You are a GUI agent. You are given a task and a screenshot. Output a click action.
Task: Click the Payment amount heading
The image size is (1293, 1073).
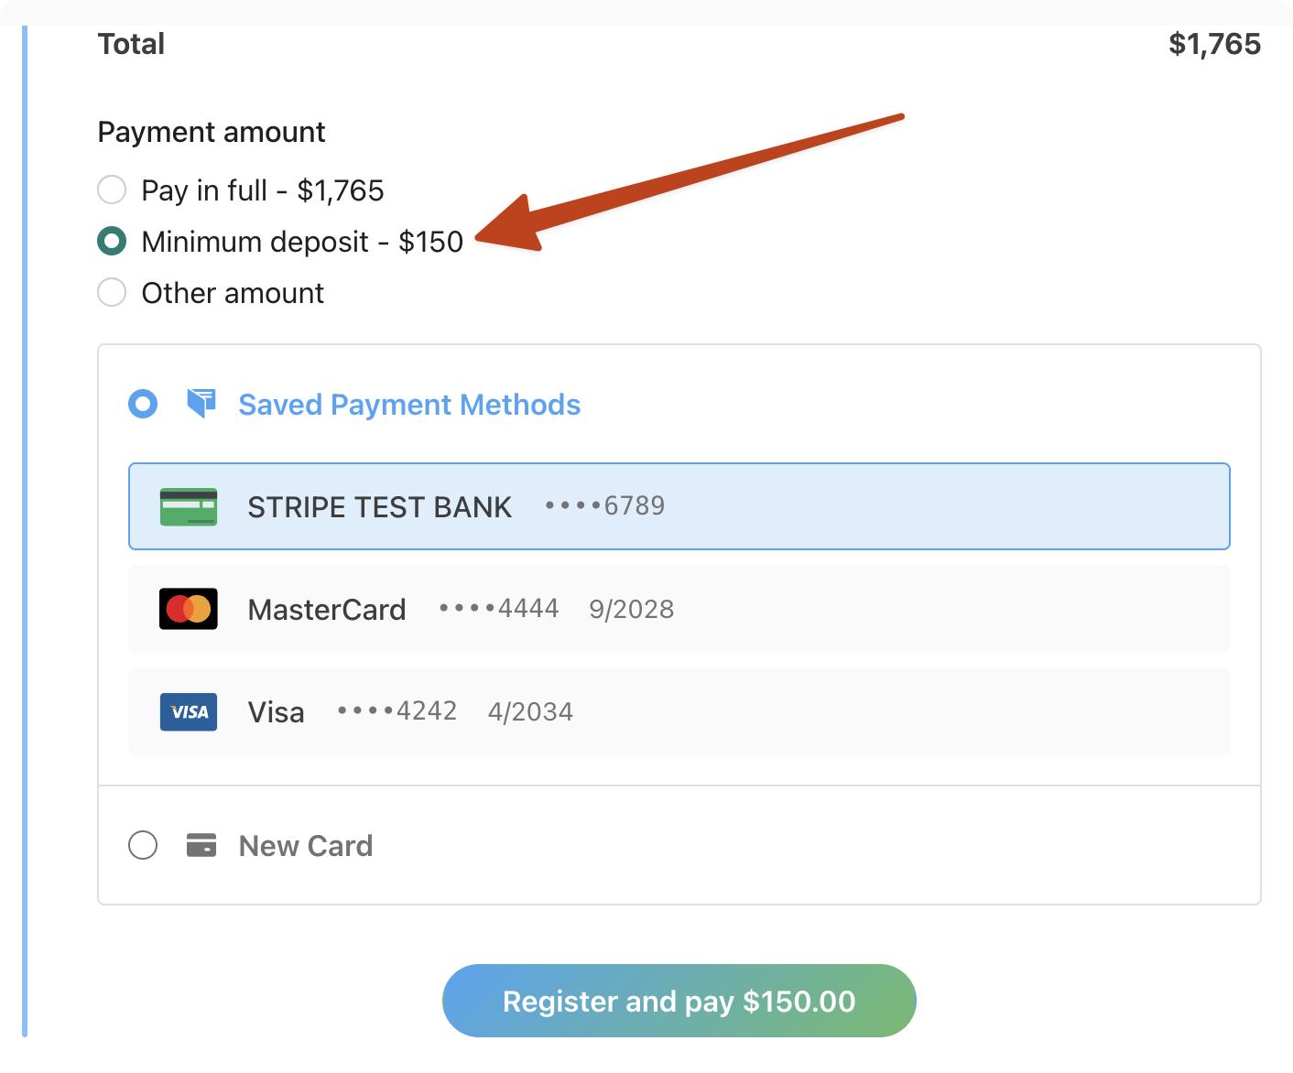click(x=211, y=132)
